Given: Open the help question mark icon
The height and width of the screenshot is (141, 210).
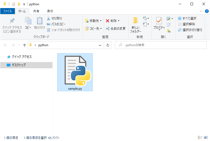Looking at the screenshot, I should (x=207, y=11).
